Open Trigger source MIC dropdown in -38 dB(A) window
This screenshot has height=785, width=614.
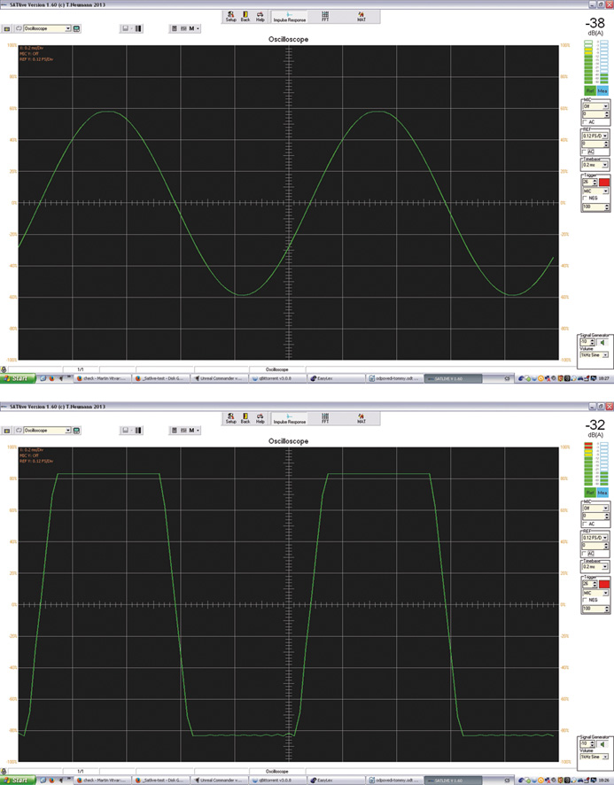(x=605, y=191)
